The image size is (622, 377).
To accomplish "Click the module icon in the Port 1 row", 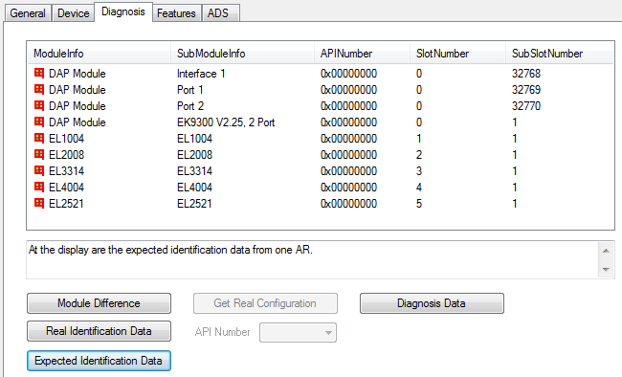I will [x=39, y=89].
